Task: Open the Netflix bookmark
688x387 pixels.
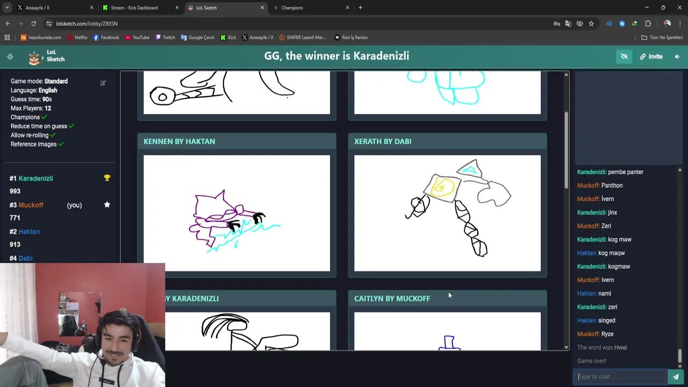Action: pyautogui.click(x=77, y=38)
